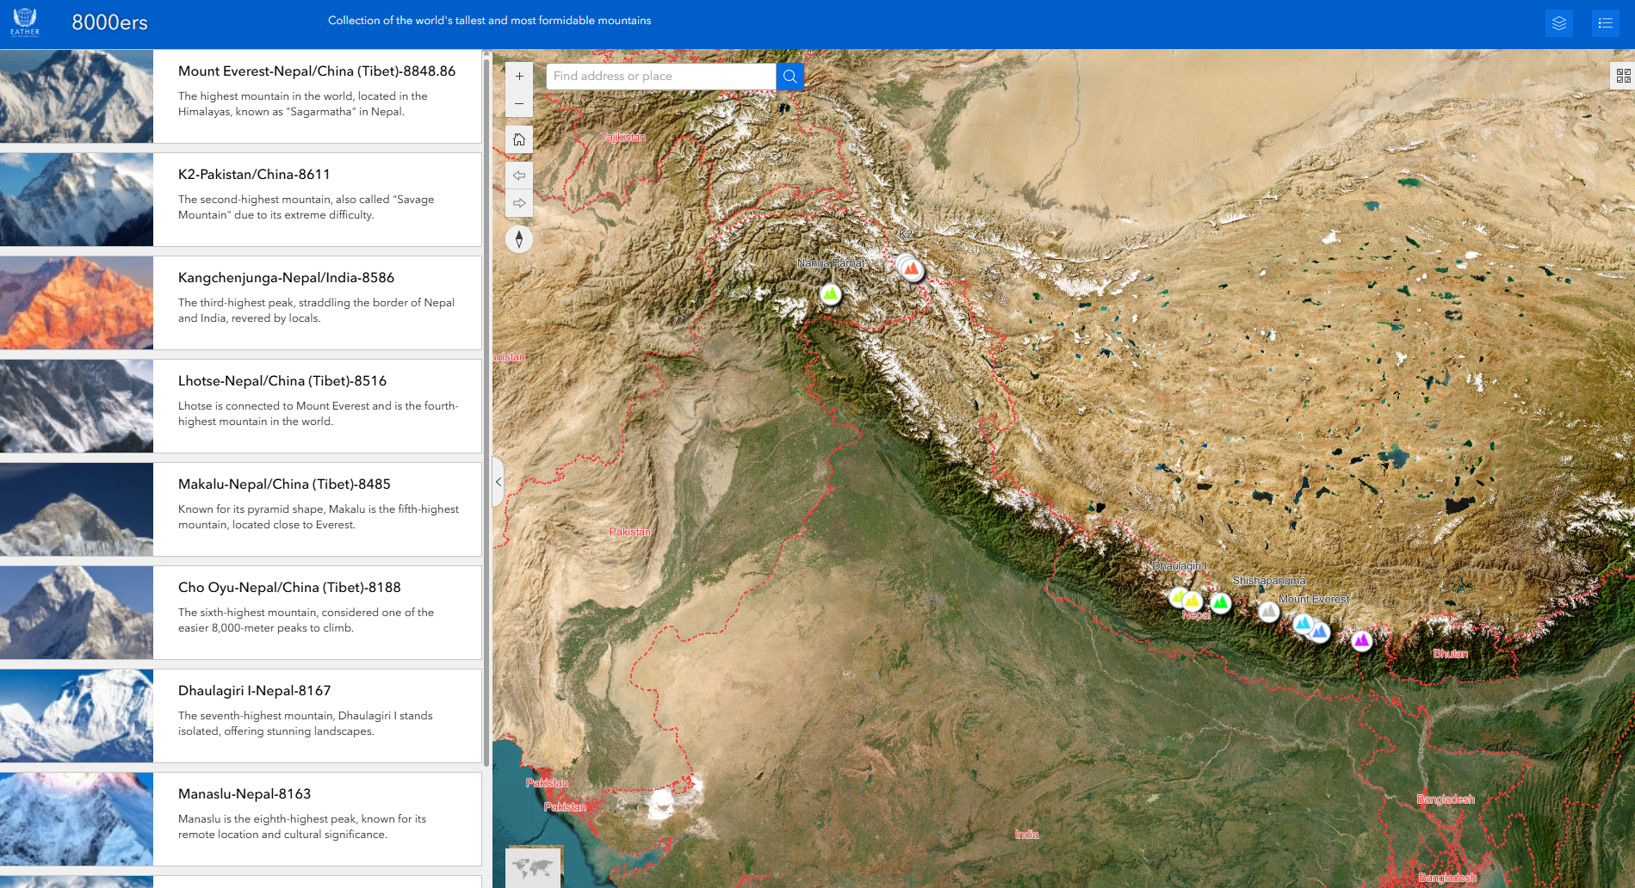Reset compass orientation to north
The image size is (1635, 888).
point(519,239)
